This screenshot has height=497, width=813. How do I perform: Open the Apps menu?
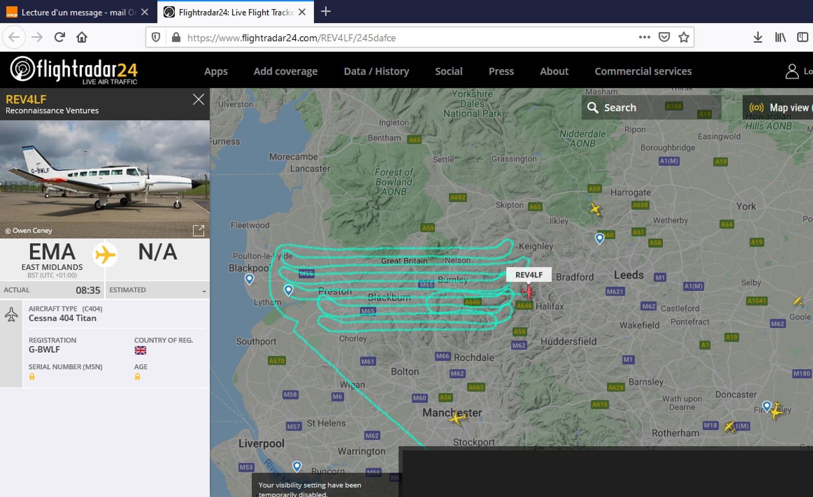point(216,71)
